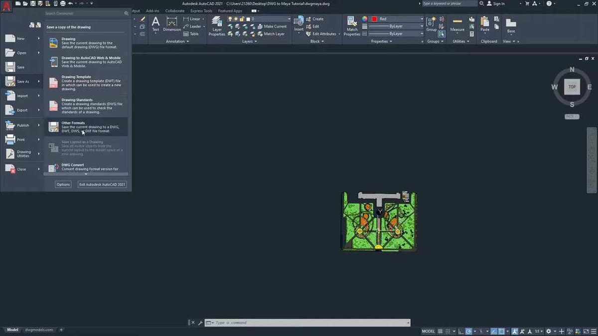Viewport: 598px width, 336px height.
Task: Click the object color wheel icon
Action: tap(365, 19)
